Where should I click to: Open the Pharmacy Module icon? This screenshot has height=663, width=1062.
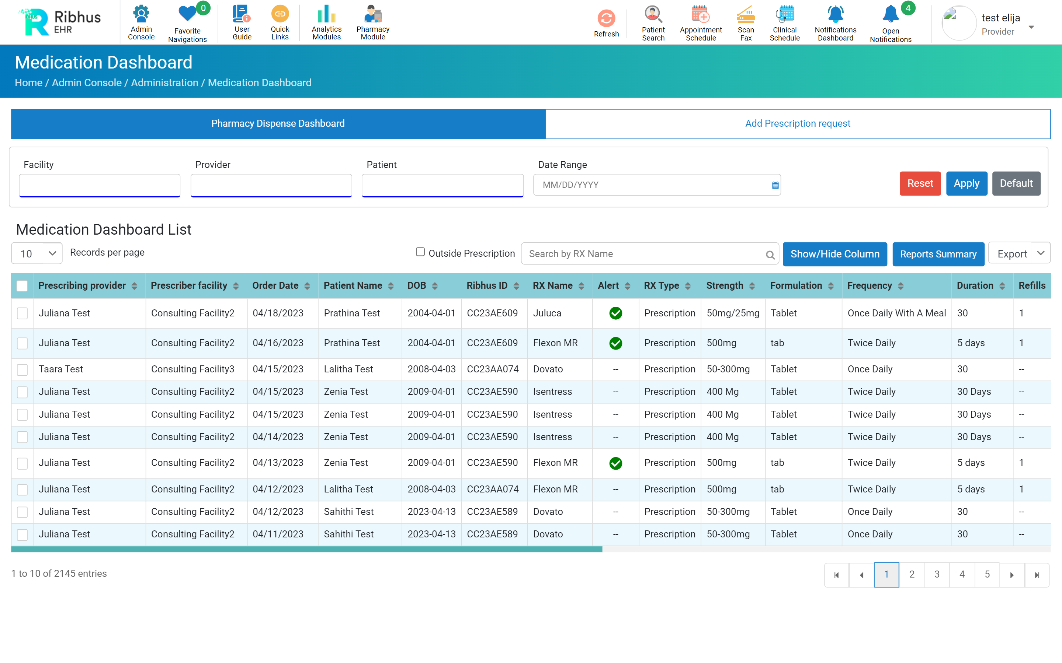coord(372,14)
